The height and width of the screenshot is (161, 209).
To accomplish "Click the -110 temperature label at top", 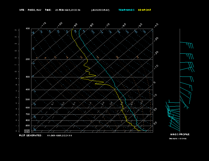I will [44, 24].
